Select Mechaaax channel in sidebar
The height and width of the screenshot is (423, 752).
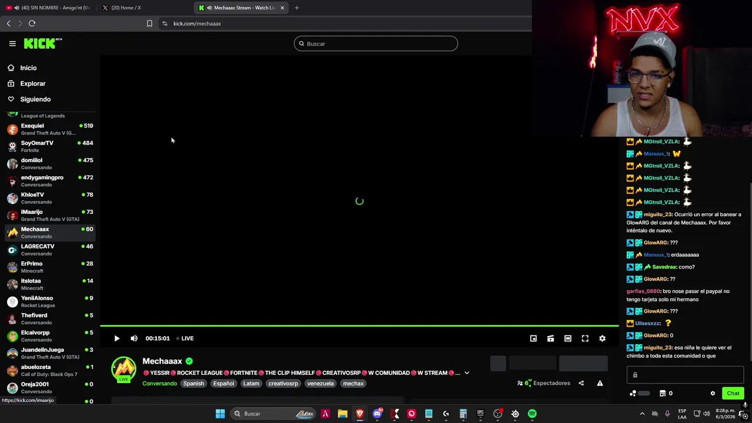[50, 233]
